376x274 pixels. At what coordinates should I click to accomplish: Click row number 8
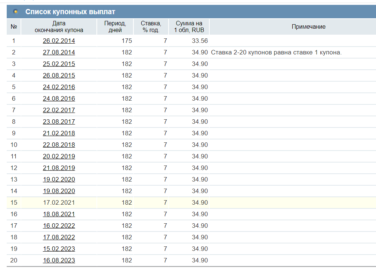(14, 122)
